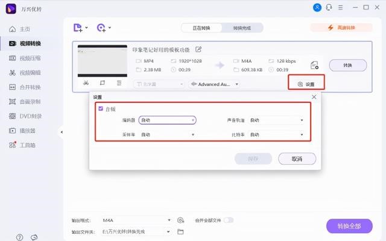Open the feedback icon beside the help icon
Screen dimensions: 386x241
34,237
